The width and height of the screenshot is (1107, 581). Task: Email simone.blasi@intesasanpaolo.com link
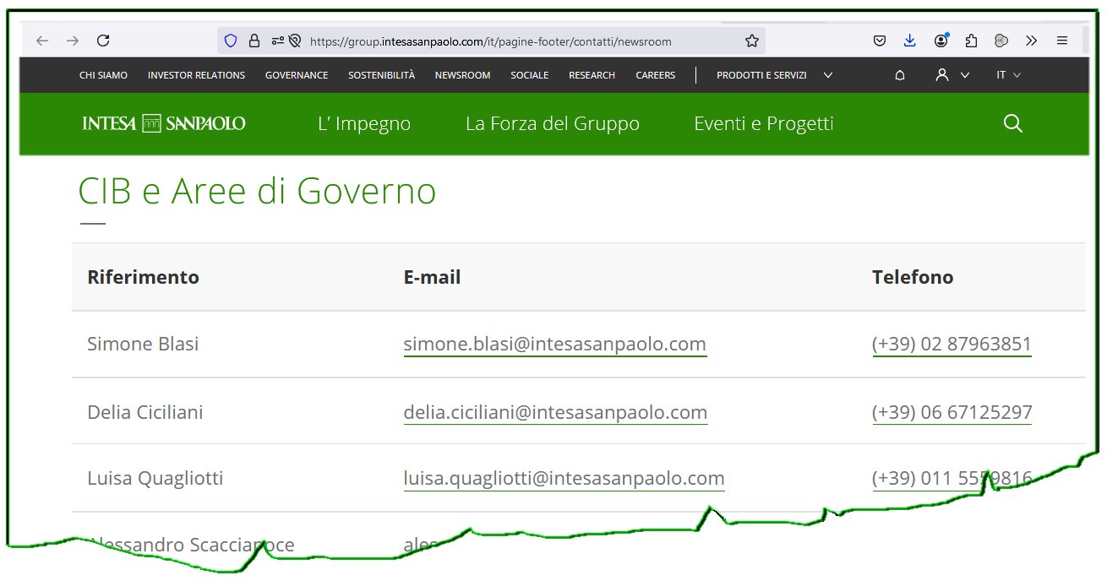coord(554,345)
